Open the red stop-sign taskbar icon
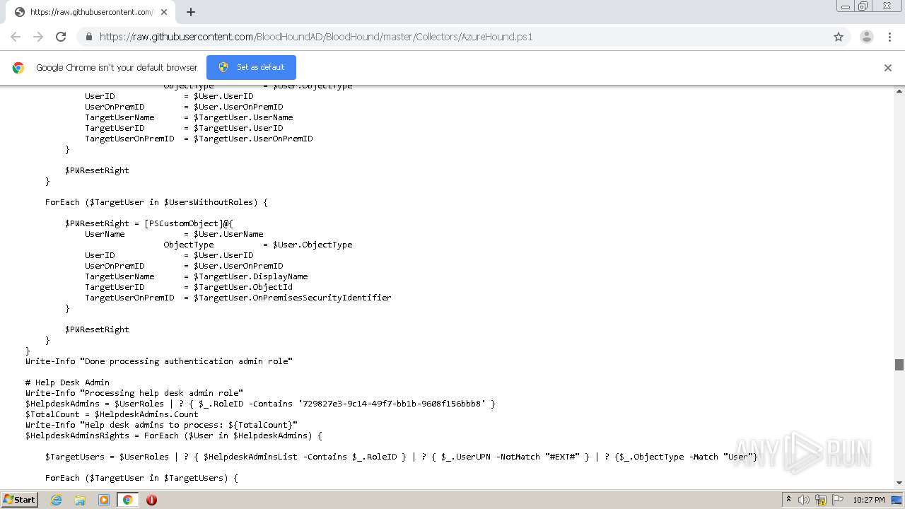The height and width of the screenshot is (509, 905). pyautogui.click(x=151, y=500)
